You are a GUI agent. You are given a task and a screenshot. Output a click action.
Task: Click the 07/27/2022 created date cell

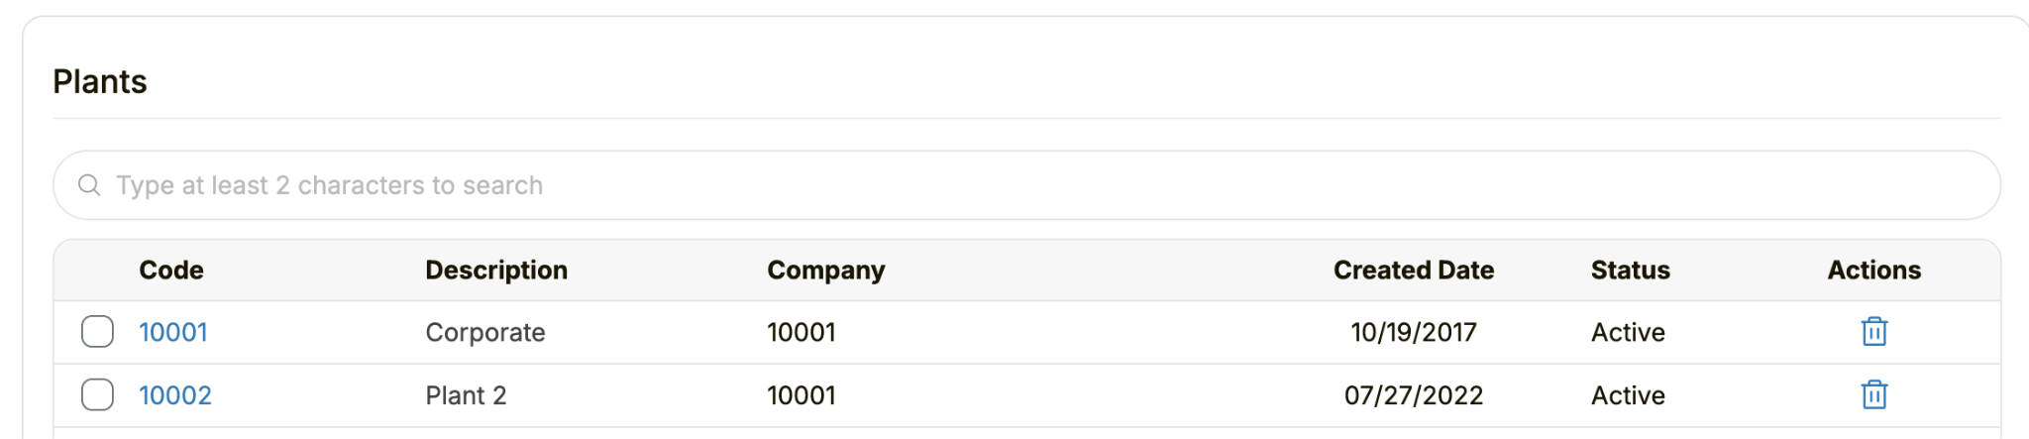[1414, 395]
